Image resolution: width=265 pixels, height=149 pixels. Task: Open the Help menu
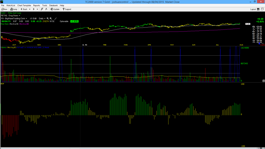coord(62,5)
